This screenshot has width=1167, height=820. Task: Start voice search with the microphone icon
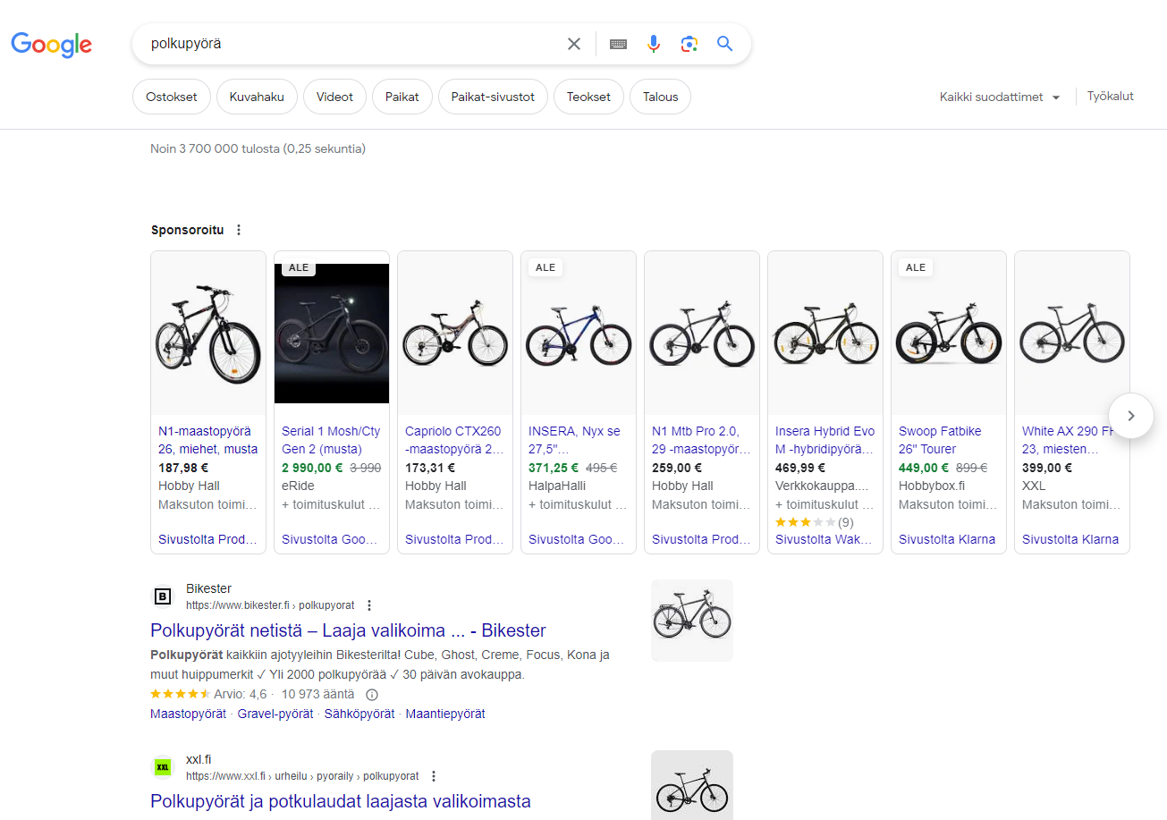[x=654, y=43]
